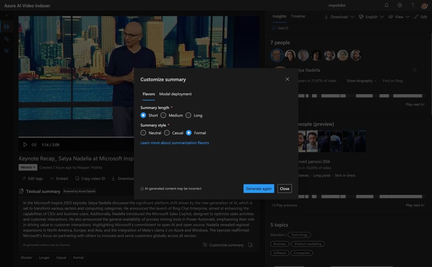Viewport: 432px width, 267px height.
Task: Select the fifth person face thumbnail
Action: [330, 55]
